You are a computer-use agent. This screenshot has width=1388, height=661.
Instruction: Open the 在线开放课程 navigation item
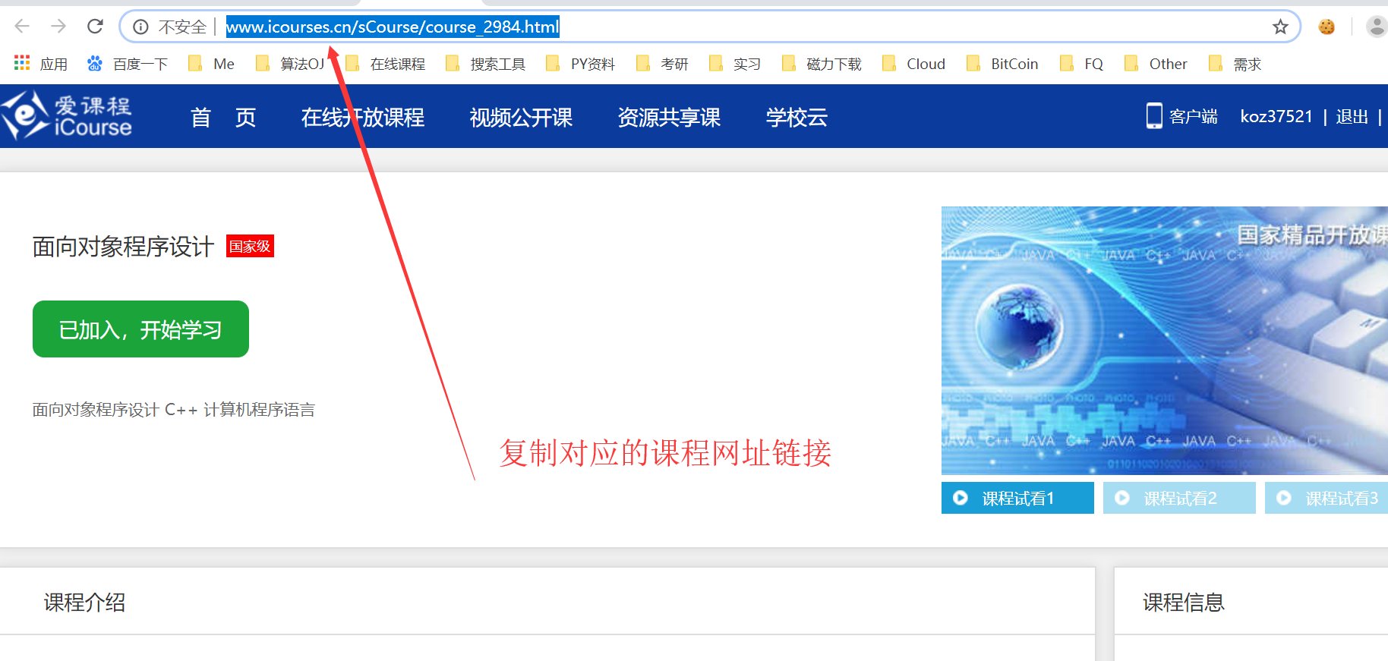[362, 117]
